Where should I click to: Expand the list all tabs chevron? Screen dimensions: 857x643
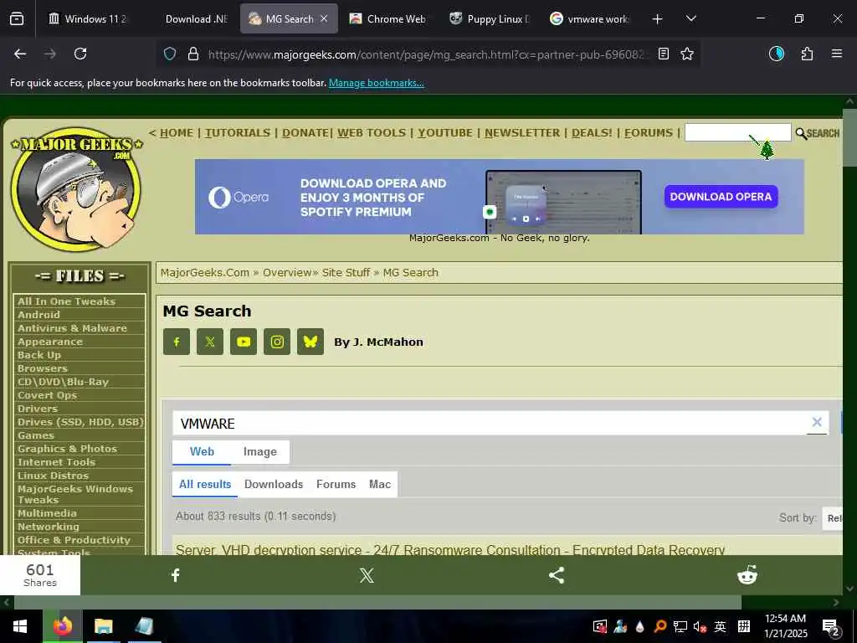[x=690, y=19]
